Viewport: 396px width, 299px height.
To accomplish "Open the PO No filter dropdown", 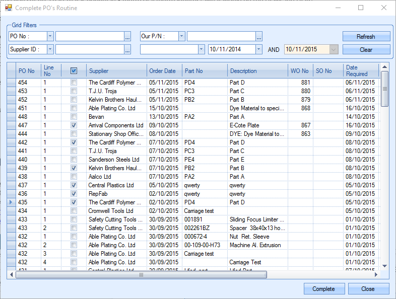I will pos(50,36).
